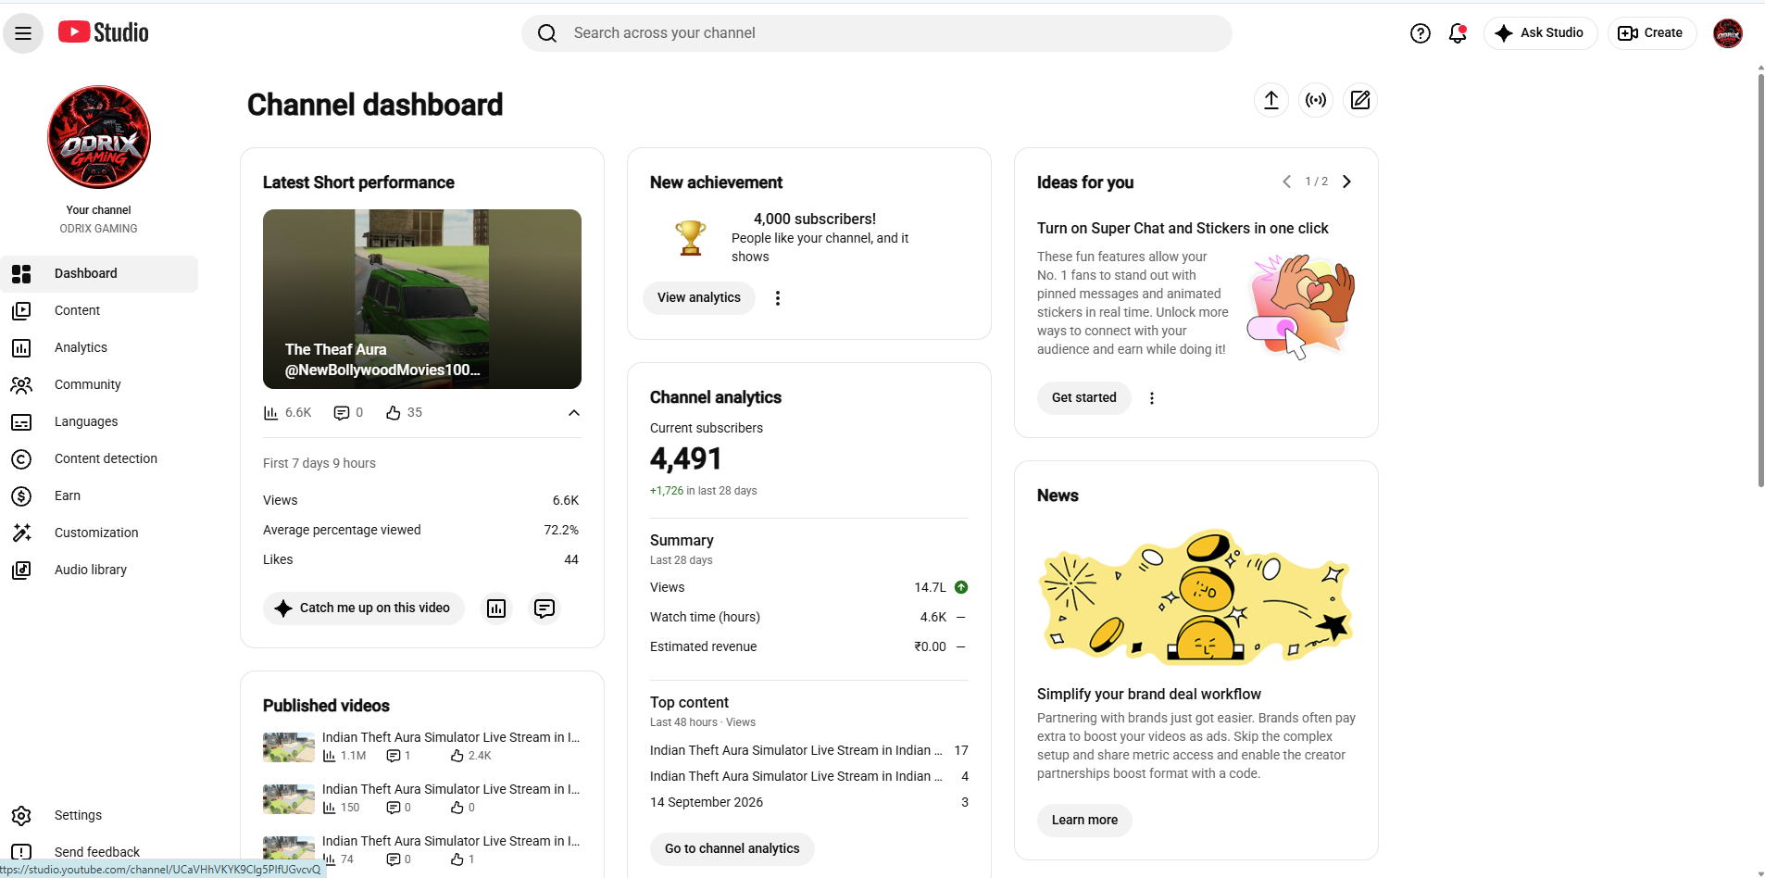Open comments icon beside Catch me up button
The width and height of the screenshot is (1765, 878).
pos(545,608)
